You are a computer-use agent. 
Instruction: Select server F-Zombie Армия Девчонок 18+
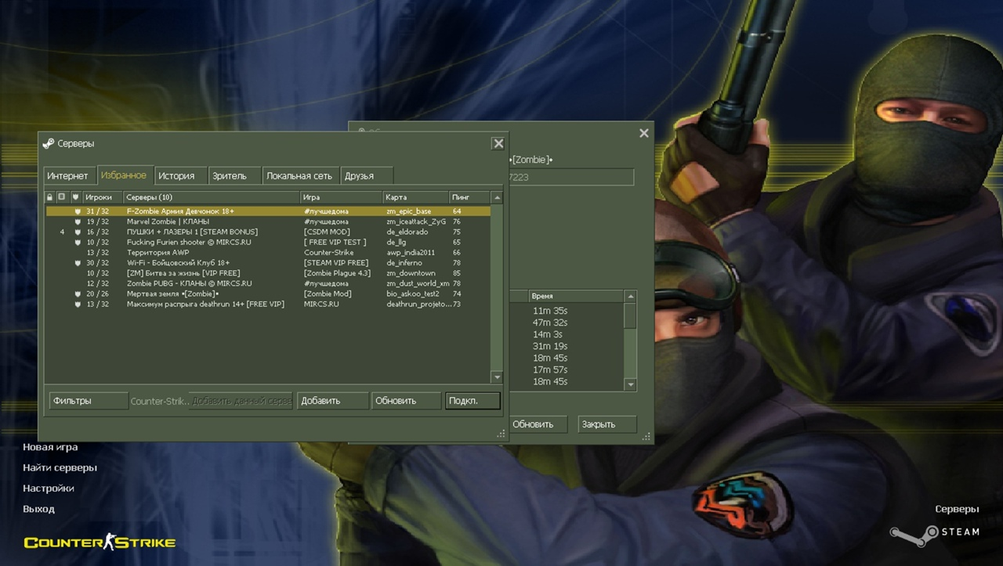coord(268,211)
